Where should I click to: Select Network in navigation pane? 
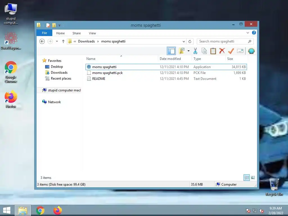point(54,102)
